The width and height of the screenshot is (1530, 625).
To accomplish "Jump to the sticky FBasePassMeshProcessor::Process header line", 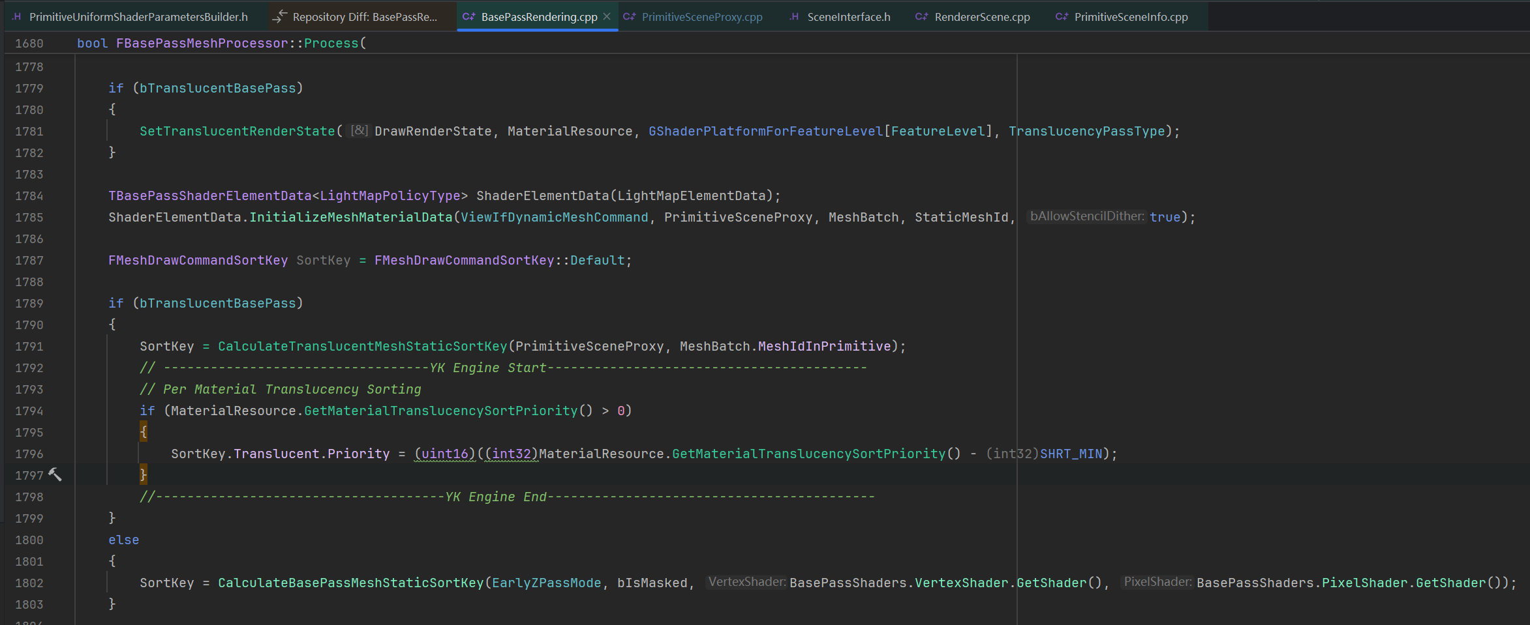I will pos(222,43).
